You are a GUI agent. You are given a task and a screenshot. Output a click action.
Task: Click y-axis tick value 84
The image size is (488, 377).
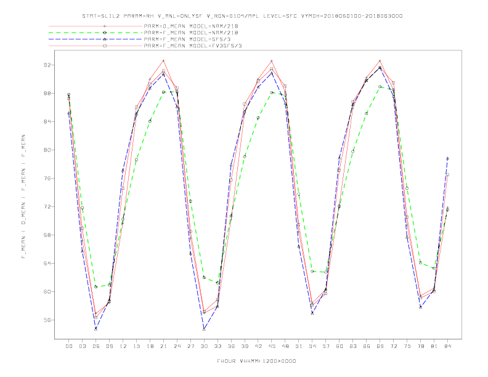click(47, 121)
